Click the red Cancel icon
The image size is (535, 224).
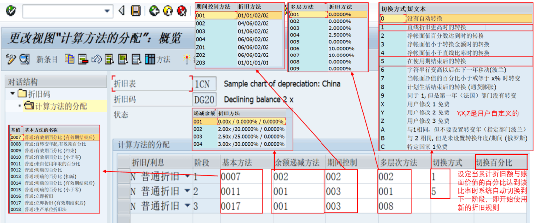click(182, 11)
